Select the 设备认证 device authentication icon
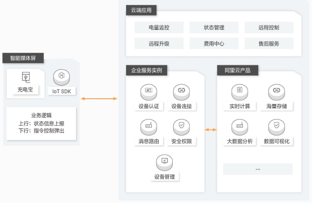This screenshot has height=203, width=312. tap(149, 92)
